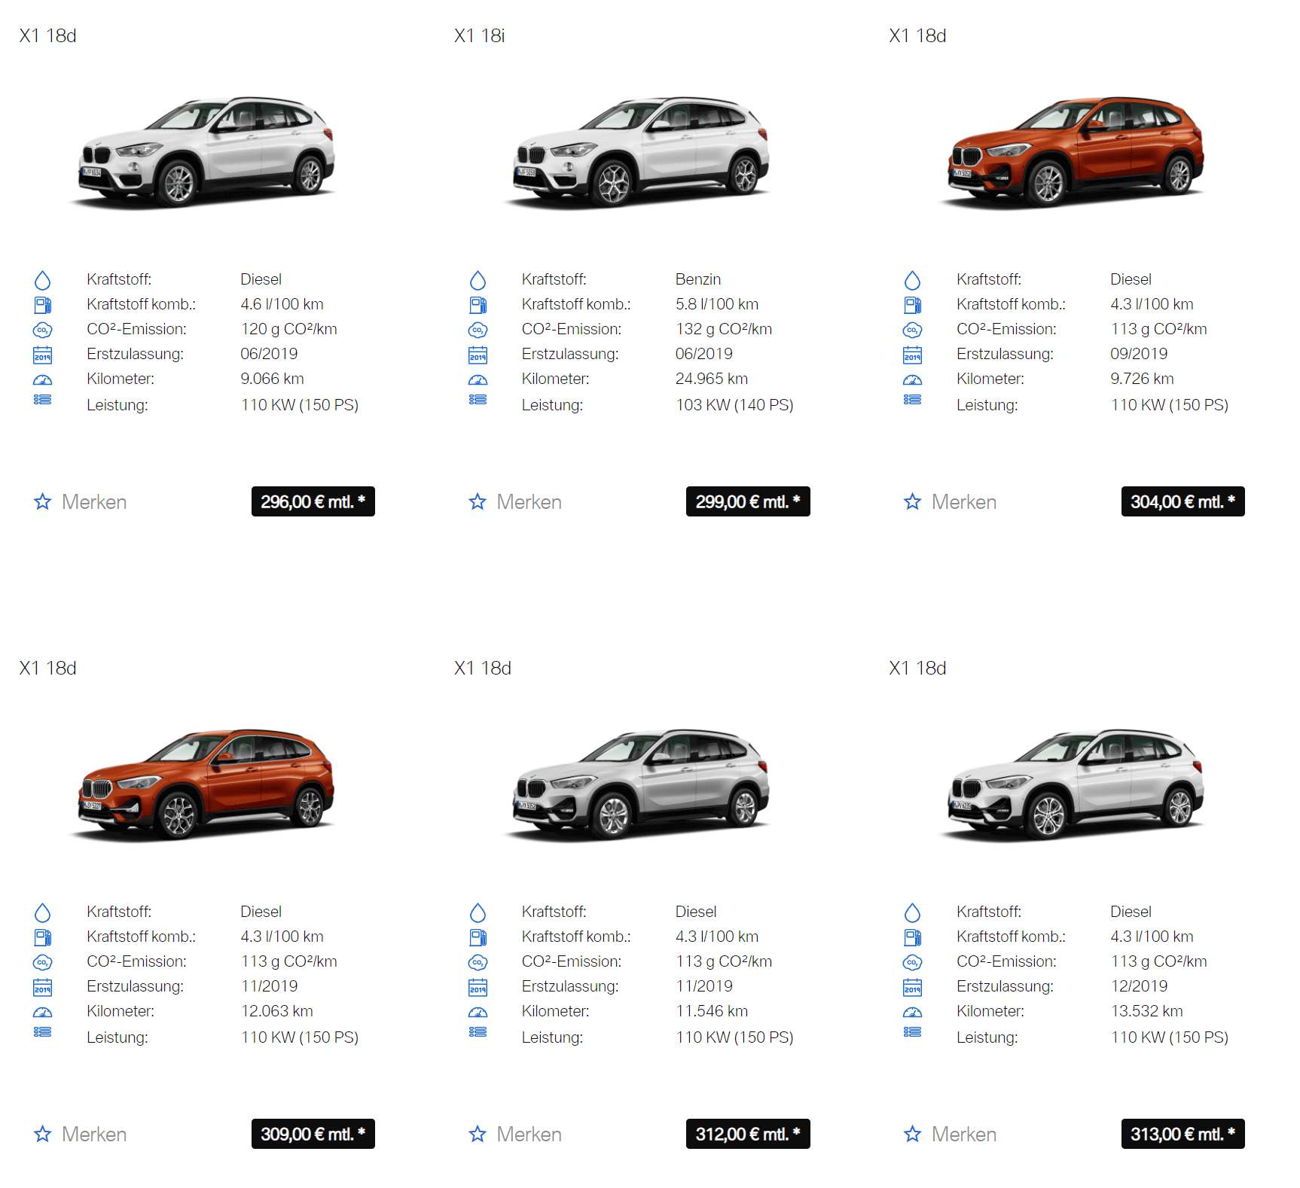Image resolution: width=1300 pixels, height=1188 pixels.
Task: Click the calendar icon of the X1 18i card
Action: (478, 355)
